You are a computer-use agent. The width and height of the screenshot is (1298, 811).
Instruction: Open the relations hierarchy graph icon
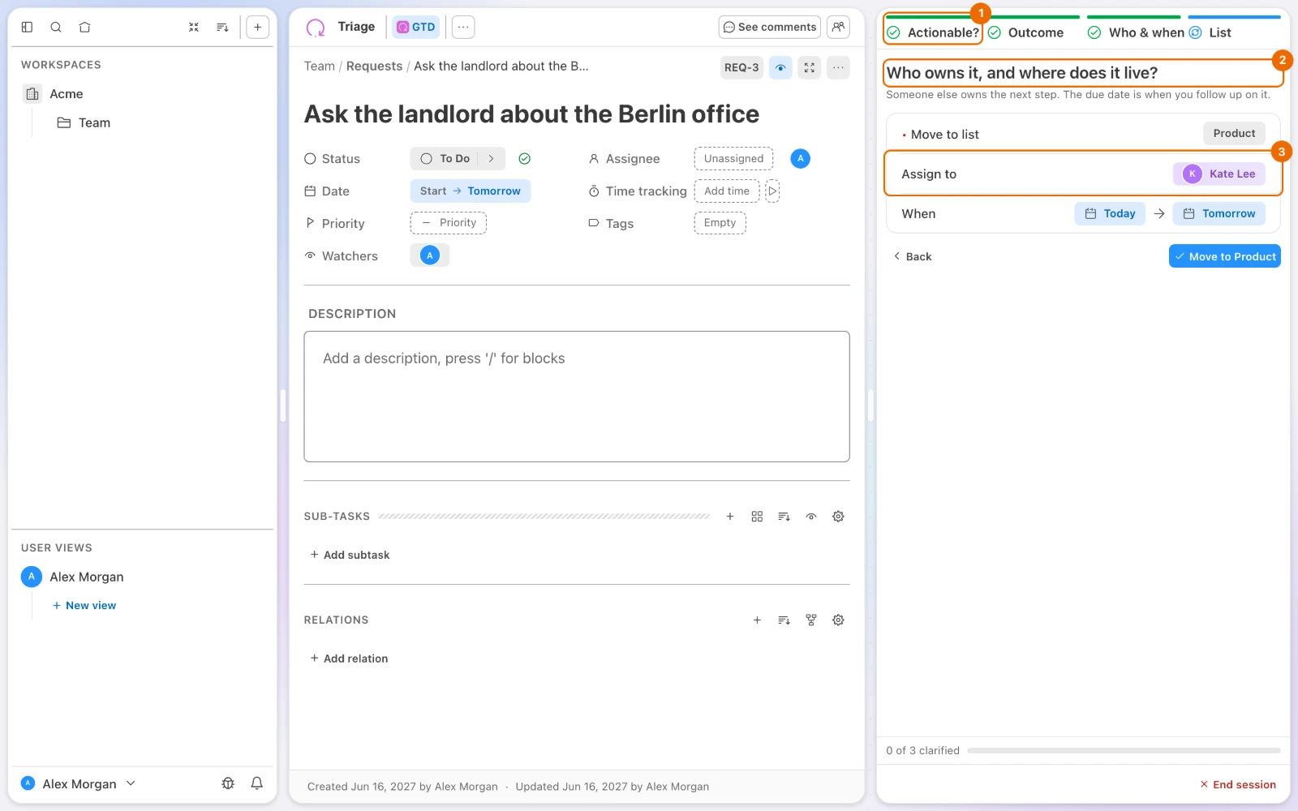click(811, 620)
